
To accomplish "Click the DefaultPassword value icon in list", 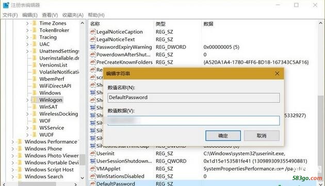I will pos(92,183).
